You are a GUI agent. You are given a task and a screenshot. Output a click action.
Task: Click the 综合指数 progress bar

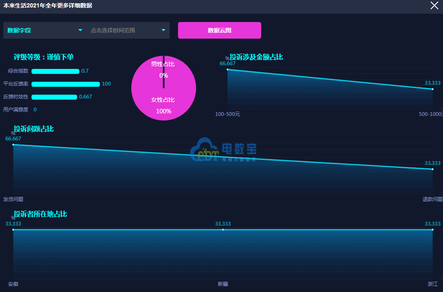coord(55,71)
